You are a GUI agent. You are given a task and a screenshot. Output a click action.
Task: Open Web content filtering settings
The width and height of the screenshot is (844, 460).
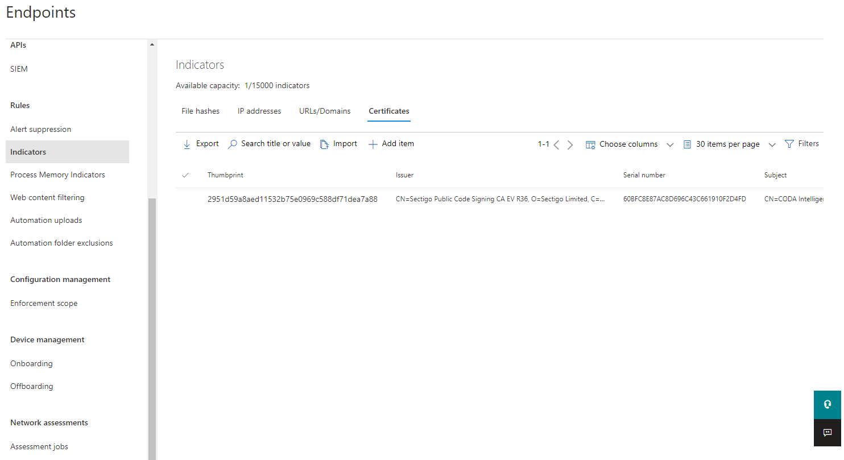47,197
